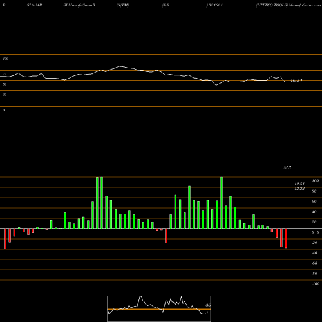Click the 36 value in mini chart
Image resolution: width=322 pixels, height=322 pixels.
207,305
